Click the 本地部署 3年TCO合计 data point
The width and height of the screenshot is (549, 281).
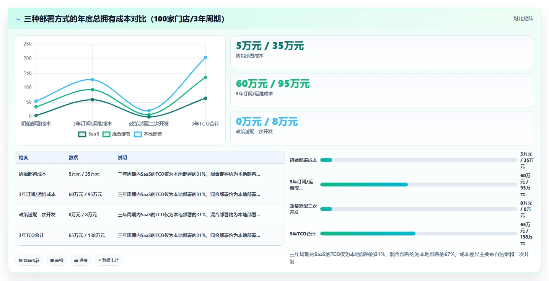[x=205, y=57]
